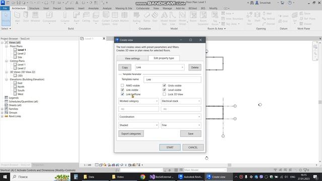Click the START button

click(170, 147)
